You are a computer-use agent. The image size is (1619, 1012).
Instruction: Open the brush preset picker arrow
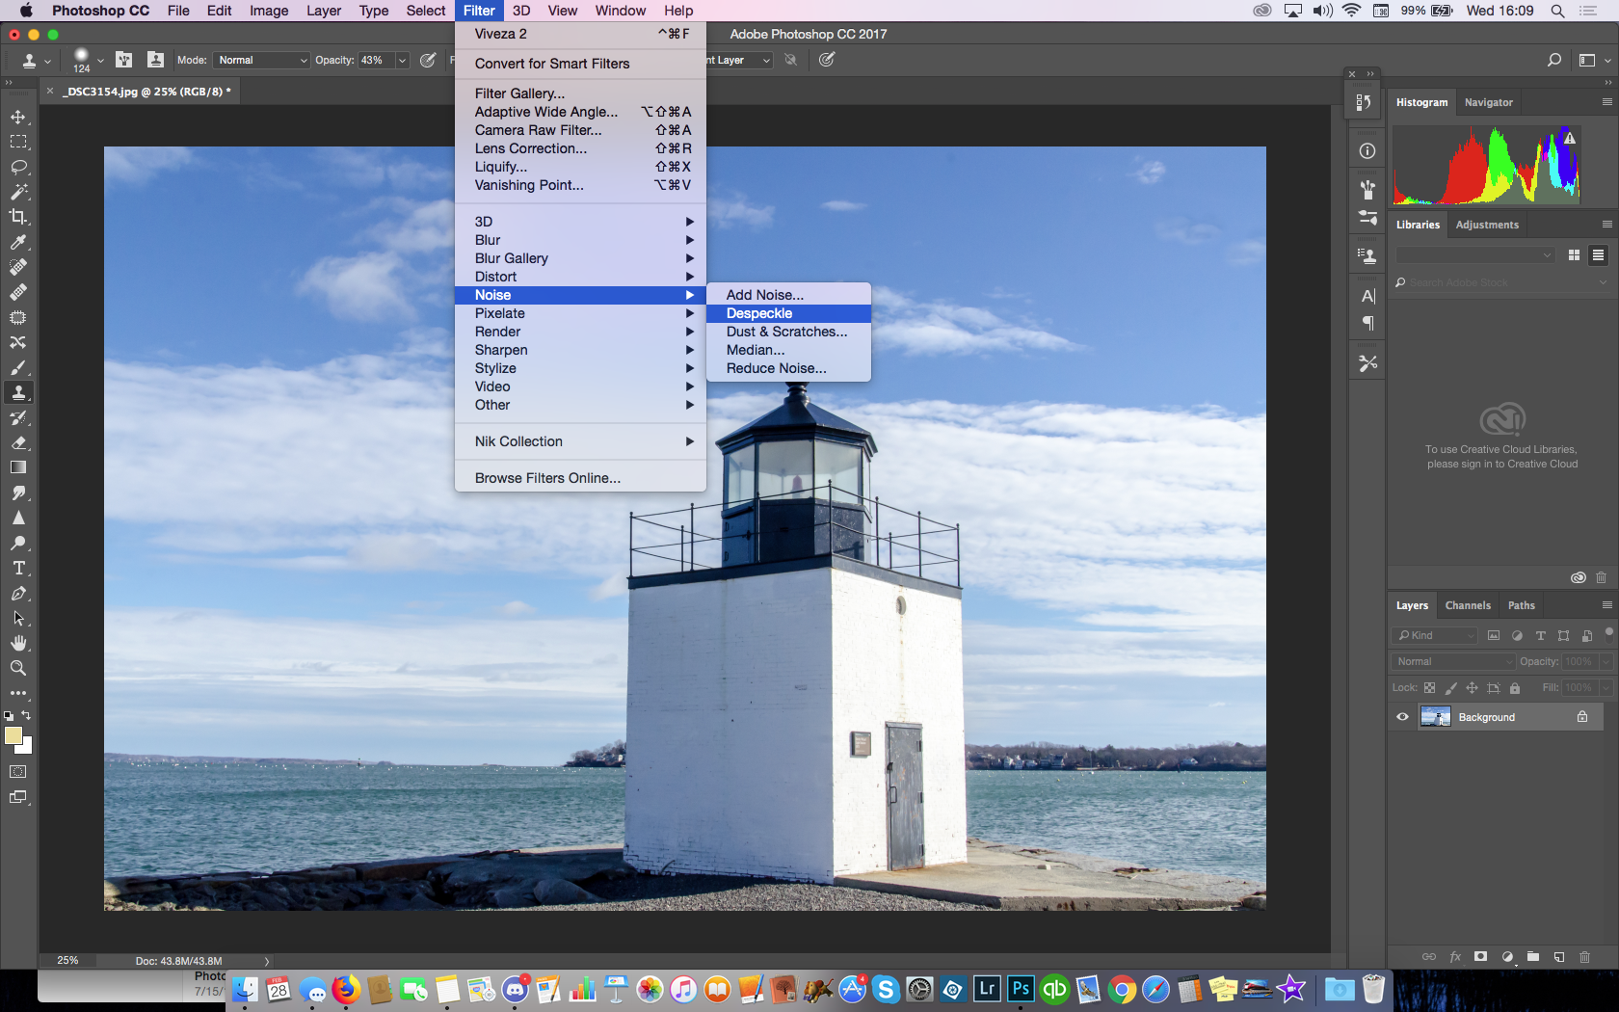(x=100, y=60)
